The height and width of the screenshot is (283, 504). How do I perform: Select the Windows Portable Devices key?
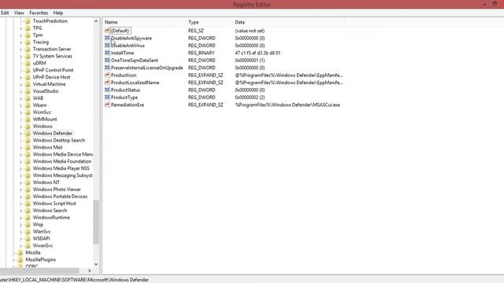point(60,197)
